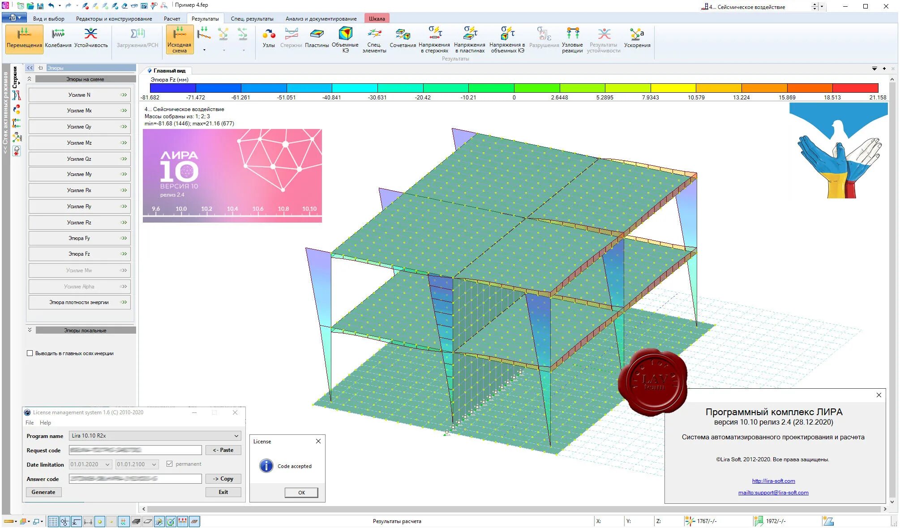
Task: Click the mailto:support@lira-soft.com link
Action: tap(773, 493)
